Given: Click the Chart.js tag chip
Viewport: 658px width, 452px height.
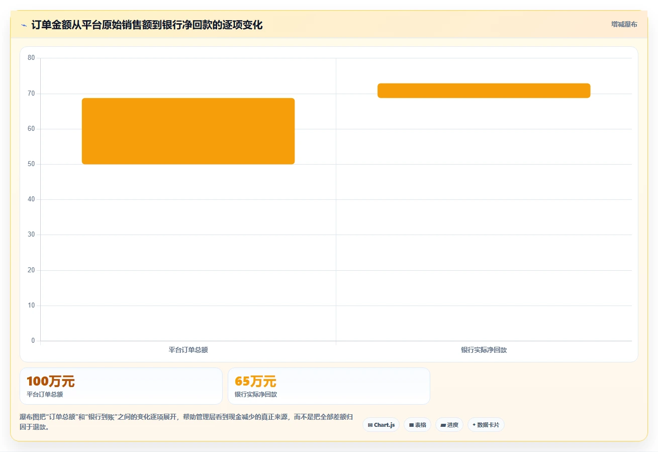Looking at the screenshot, I should (x=381, y=425).
